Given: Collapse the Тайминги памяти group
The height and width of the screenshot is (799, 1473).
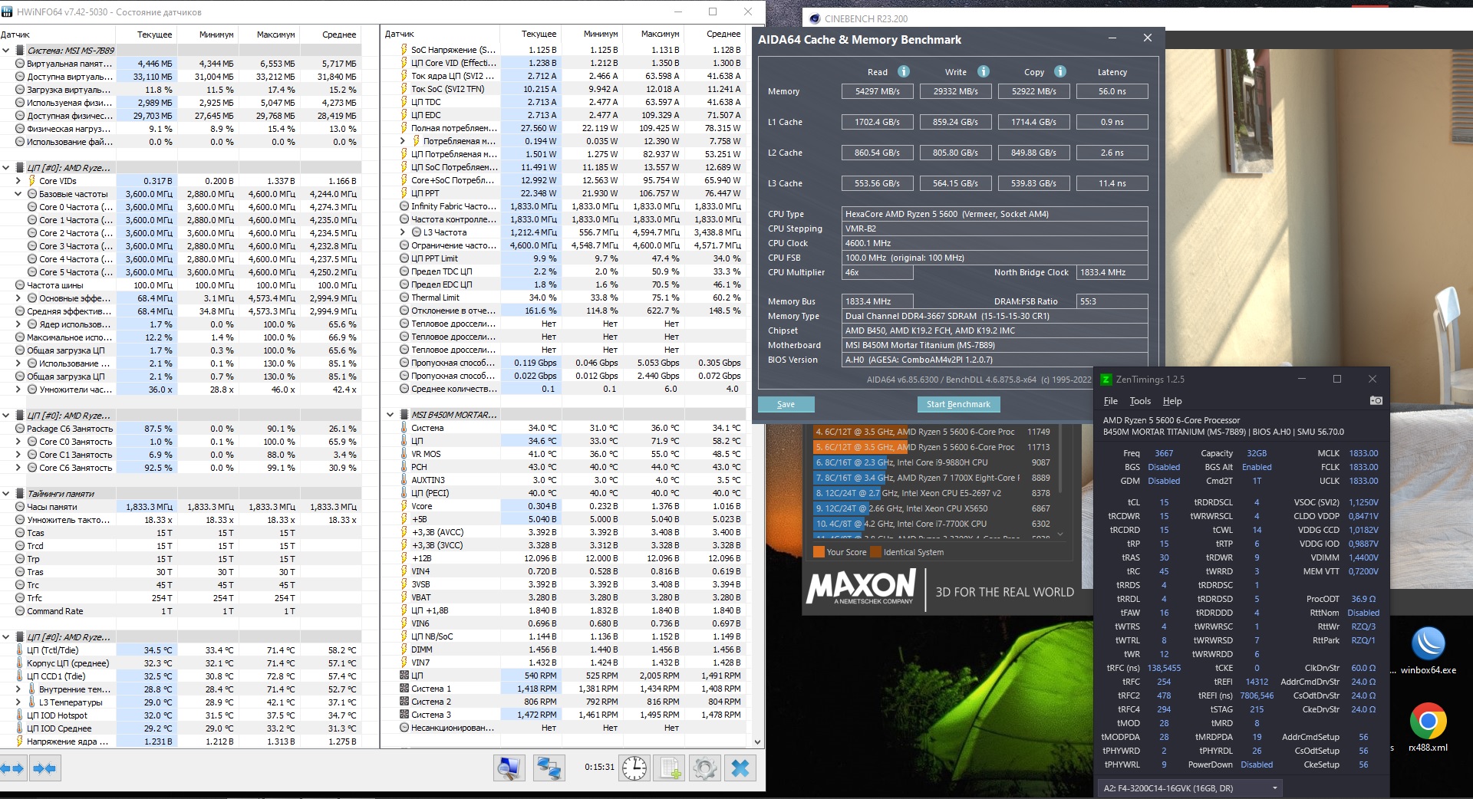Looking at the screenshot, I should tap(6, 494).
